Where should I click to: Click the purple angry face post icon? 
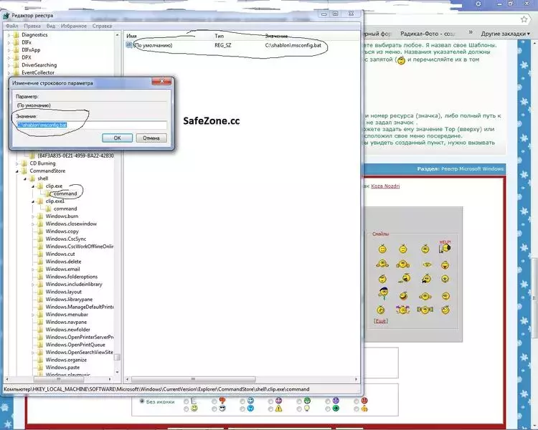coord(336,401)
